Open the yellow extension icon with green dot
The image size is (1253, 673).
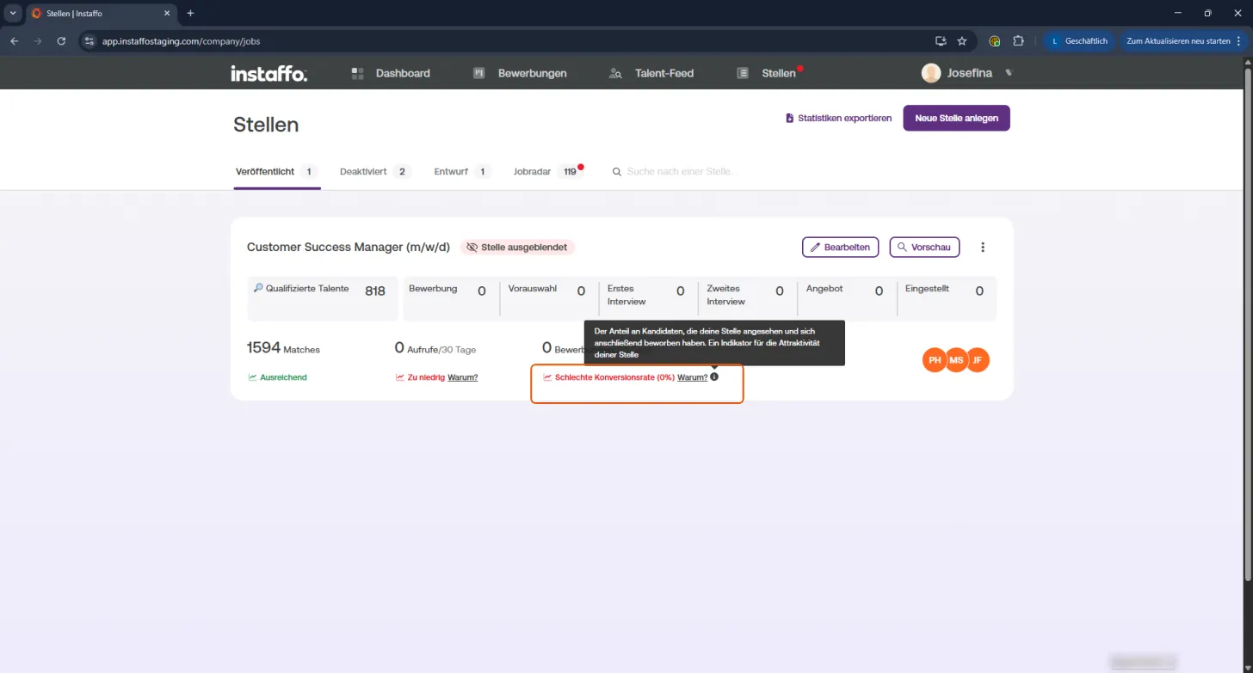pyautogui.click(x=995, y=40)
